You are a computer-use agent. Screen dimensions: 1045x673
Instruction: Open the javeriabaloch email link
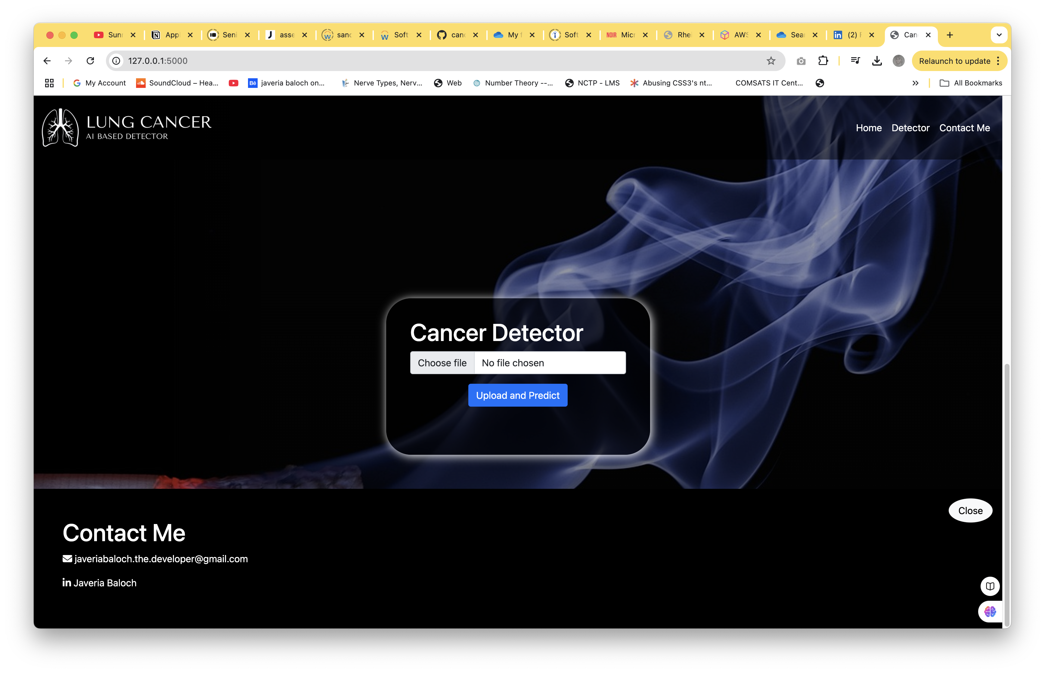160,559
